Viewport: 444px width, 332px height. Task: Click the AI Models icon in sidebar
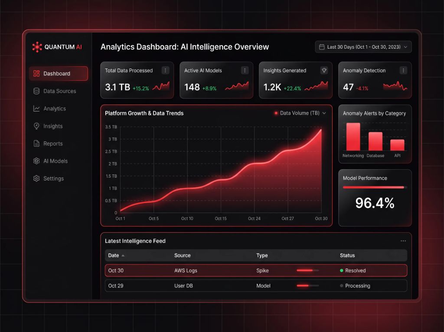(36, 161)
